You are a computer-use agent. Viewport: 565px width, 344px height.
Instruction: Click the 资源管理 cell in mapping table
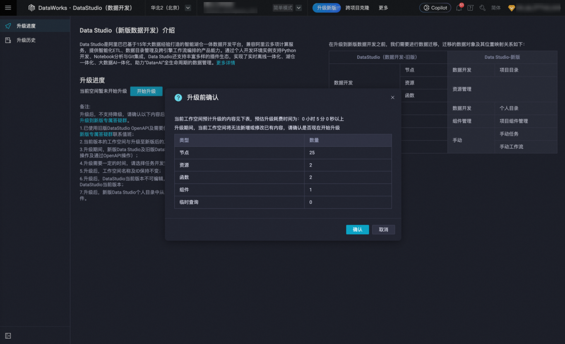(x=502, y=89)
